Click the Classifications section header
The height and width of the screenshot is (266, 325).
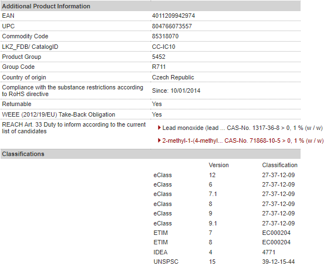click(151, 154)
